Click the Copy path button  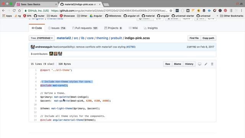point(208,38)
